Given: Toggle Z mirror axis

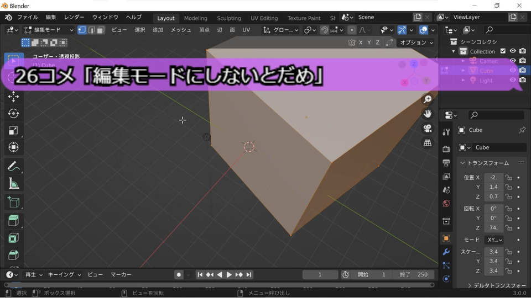Looking at the screenshot, I should point(377,42).
